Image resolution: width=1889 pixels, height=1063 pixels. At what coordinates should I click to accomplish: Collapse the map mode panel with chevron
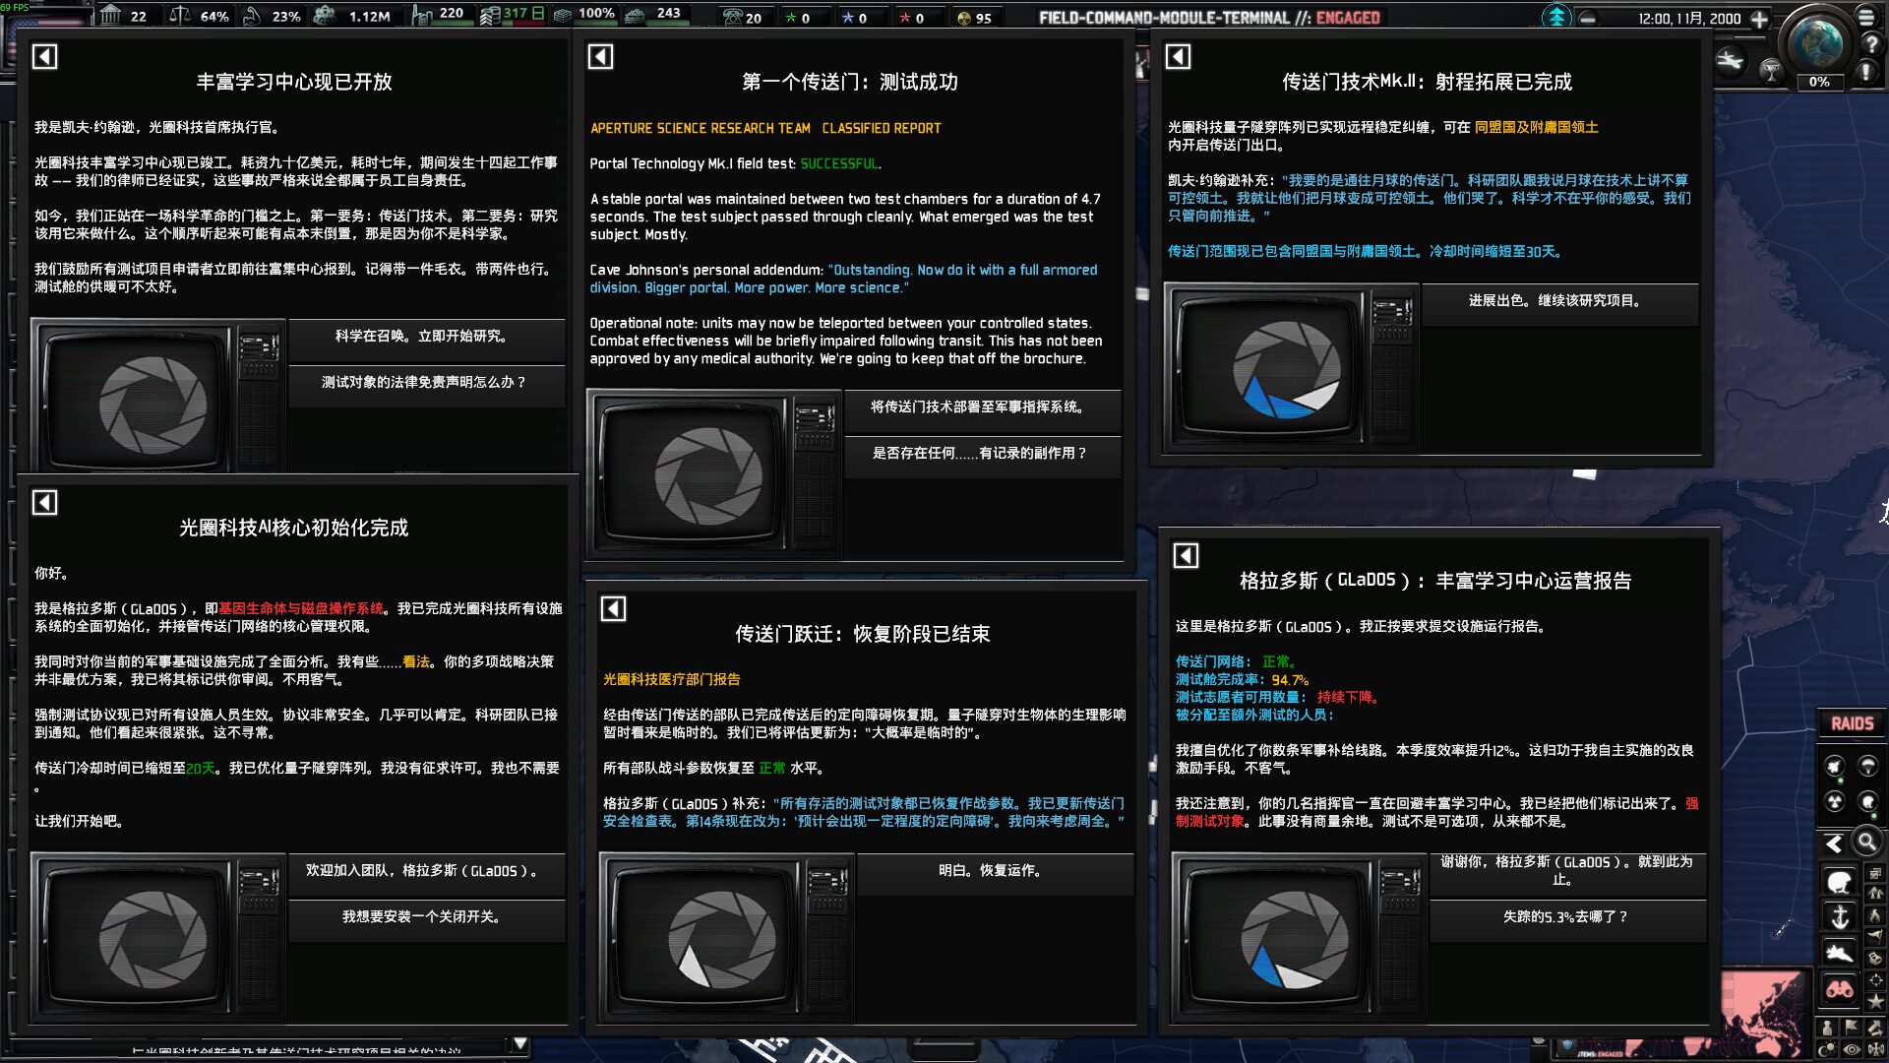pyautogui.click(x=1834, y=844)
